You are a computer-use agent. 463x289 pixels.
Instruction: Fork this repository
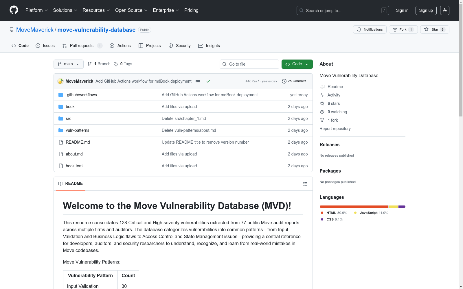[x=403, y=29]
